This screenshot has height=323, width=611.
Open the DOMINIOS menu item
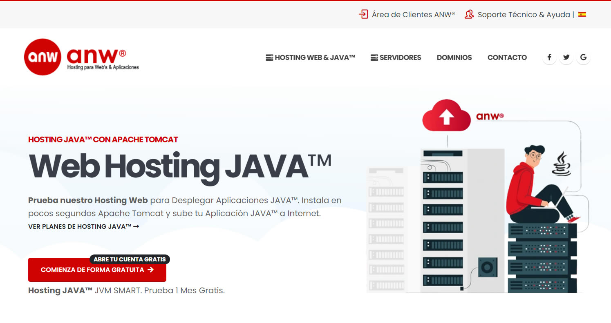454,58
